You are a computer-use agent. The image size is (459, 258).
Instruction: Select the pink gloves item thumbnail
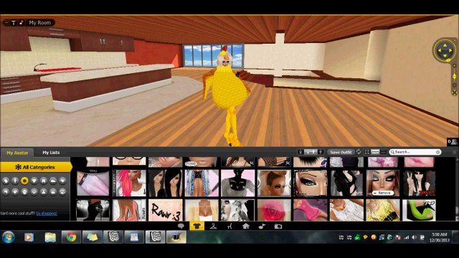(311, 210)
